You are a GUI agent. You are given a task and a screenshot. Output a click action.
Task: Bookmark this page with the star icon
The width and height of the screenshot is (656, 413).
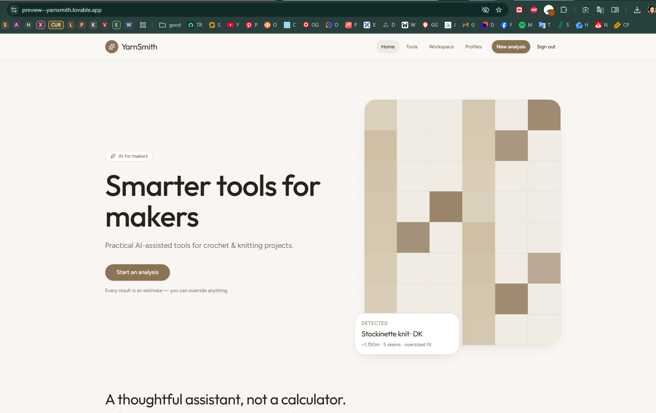(x=499, y=10)
